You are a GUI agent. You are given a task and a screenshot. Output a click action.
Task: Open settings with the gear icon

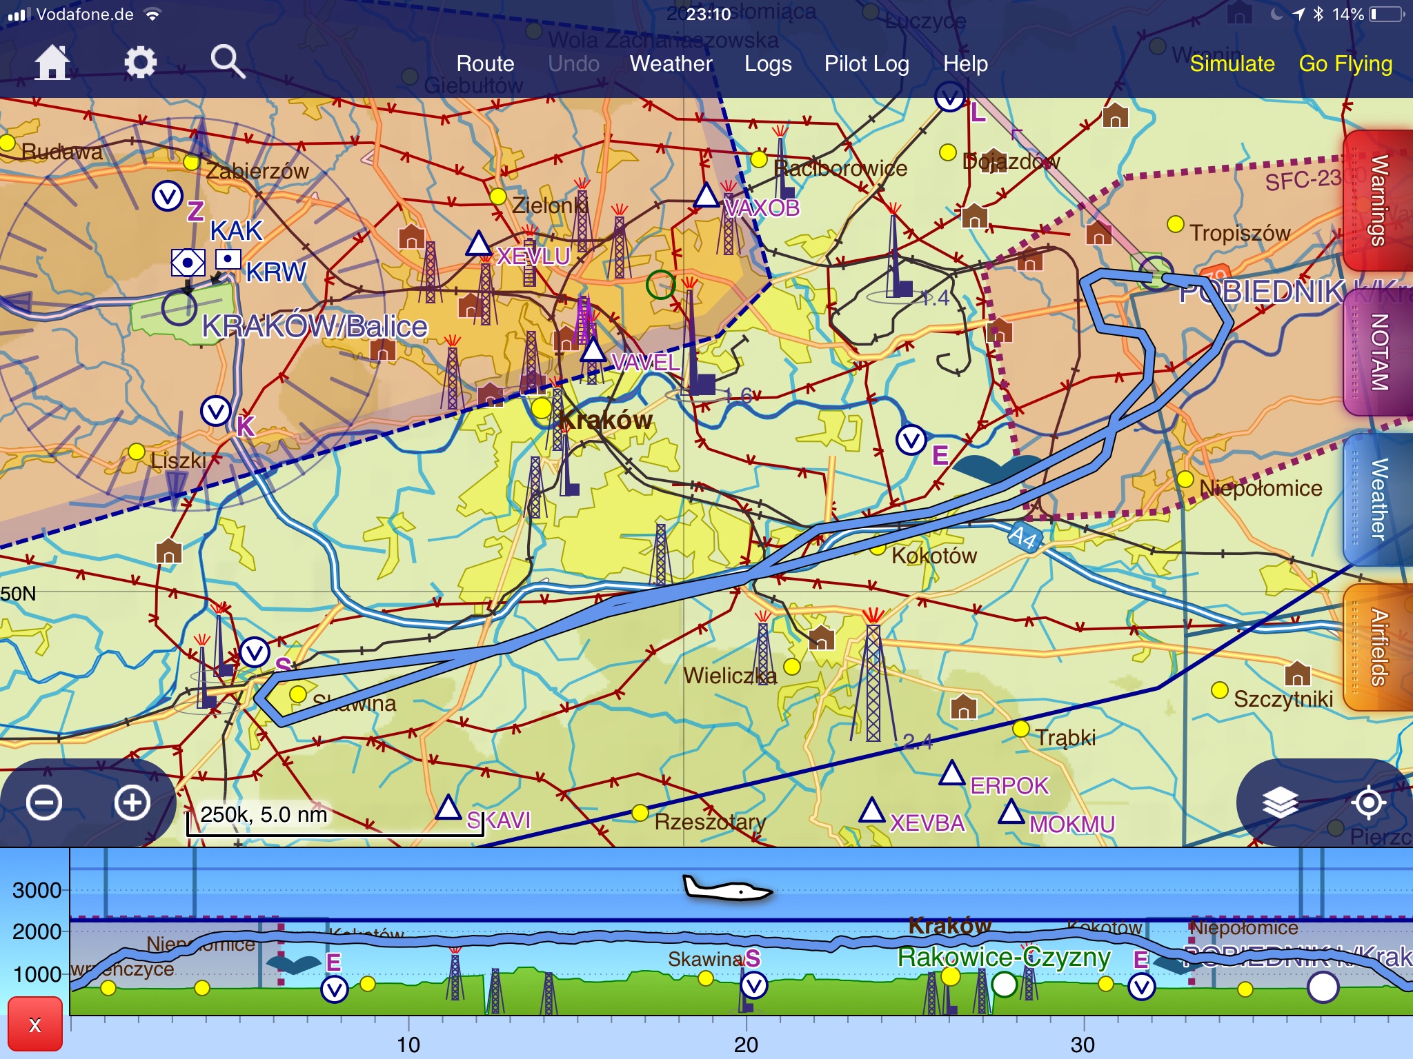point(140,63)
